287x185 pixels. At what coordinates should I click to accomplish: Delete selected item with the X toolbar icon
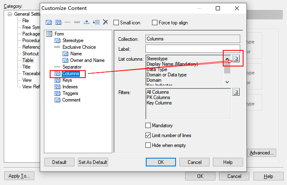point(106,22)
